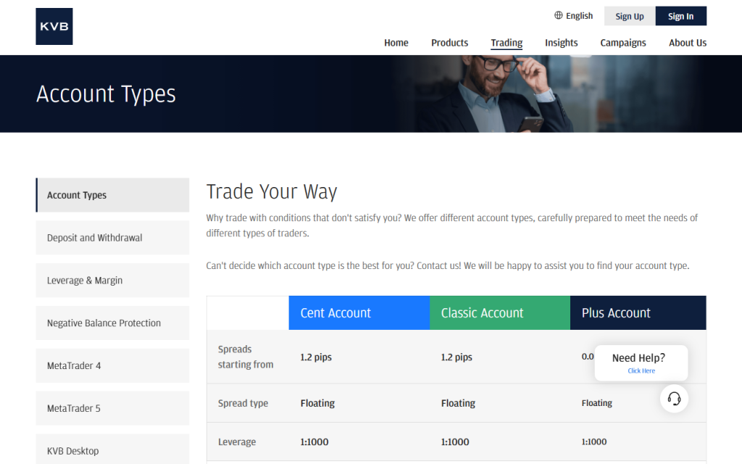Click the KVB logo
This screenshot has width=742, height=464.
point(54,26)
